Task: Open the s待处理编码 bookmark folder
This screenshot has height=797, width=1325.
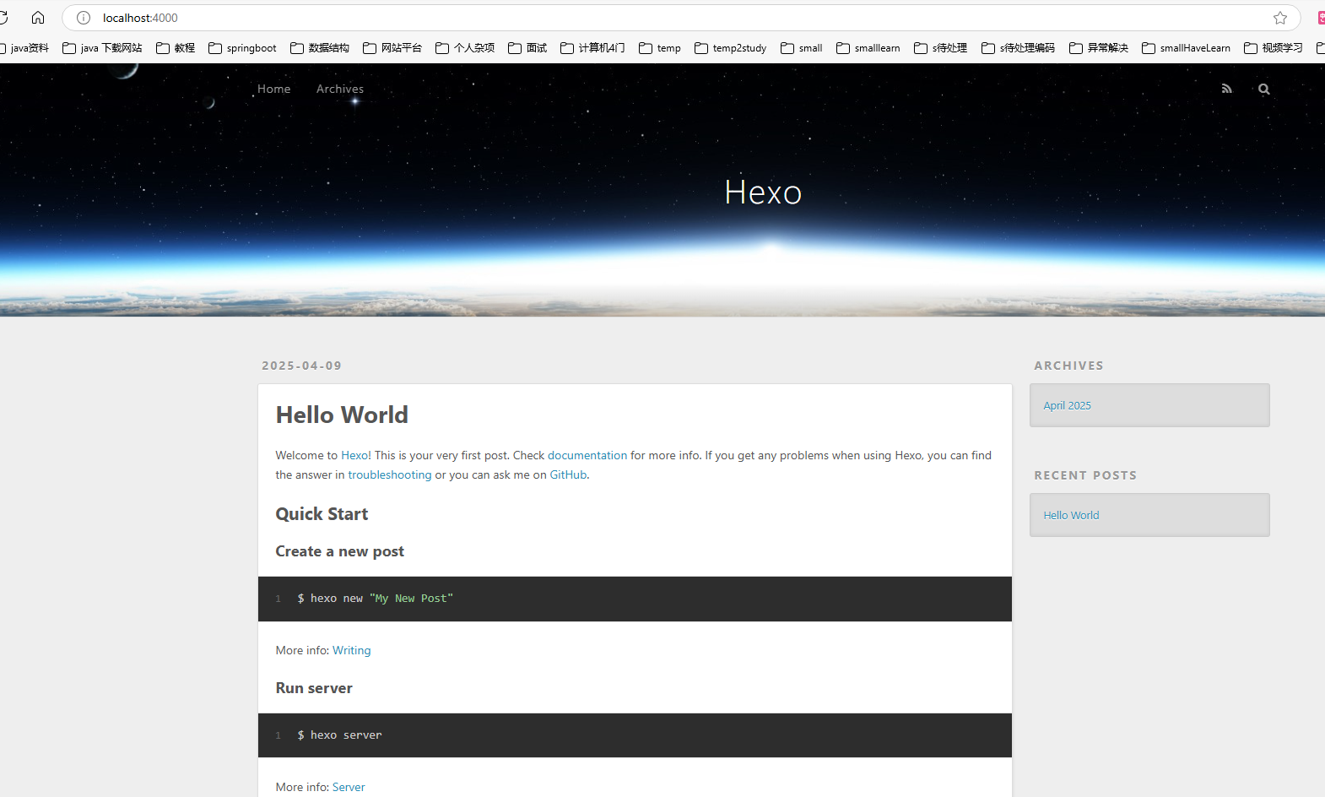Action: pos(1019,48)
